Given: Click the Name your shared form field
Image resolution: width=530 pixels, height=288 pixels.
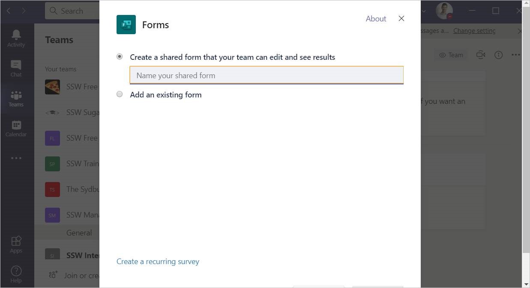Looking at the screenshot, I should pos(266,76).
